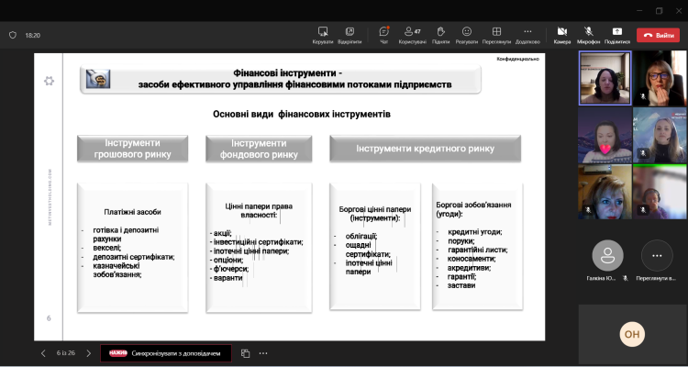688x367 pixels.
Task: Open the slide layout icon in bottom bar
Action: click(x=245, y=352)
